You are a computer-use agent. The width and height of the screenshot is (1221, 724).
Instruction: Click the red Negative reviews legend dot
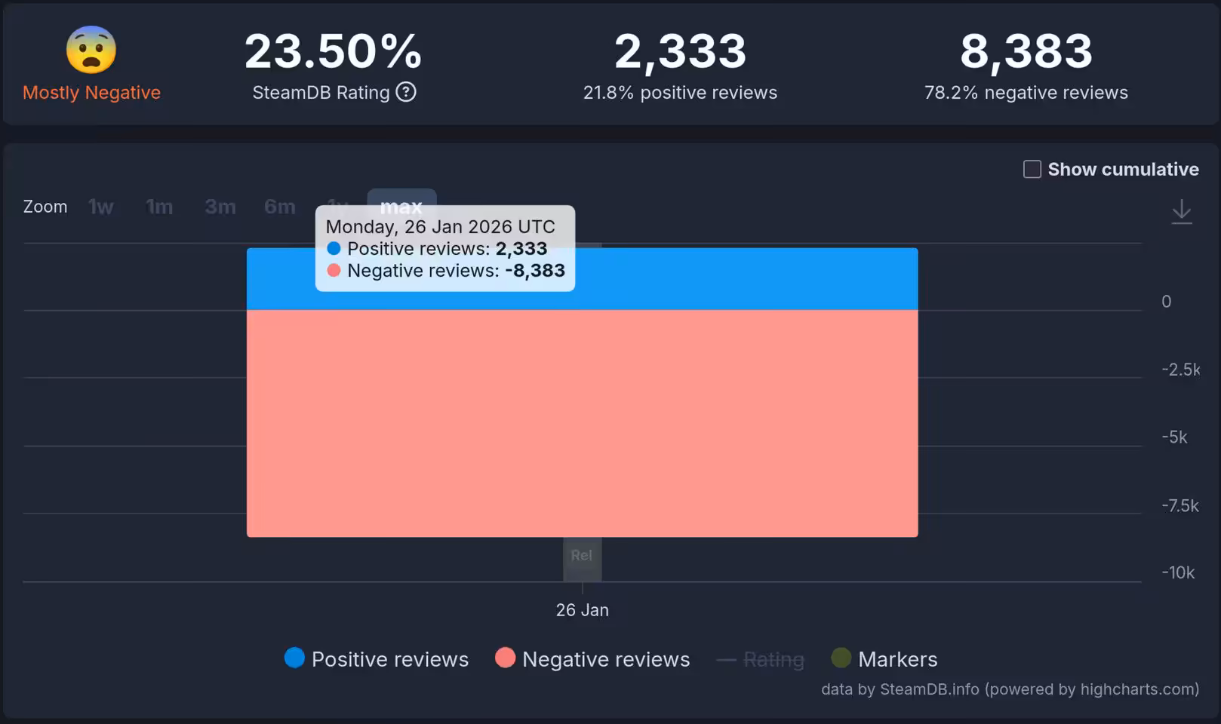click(504, 658)
